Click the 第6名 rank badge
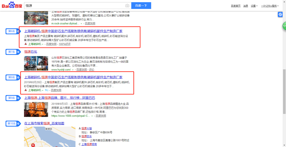 (x=13, y=31)
